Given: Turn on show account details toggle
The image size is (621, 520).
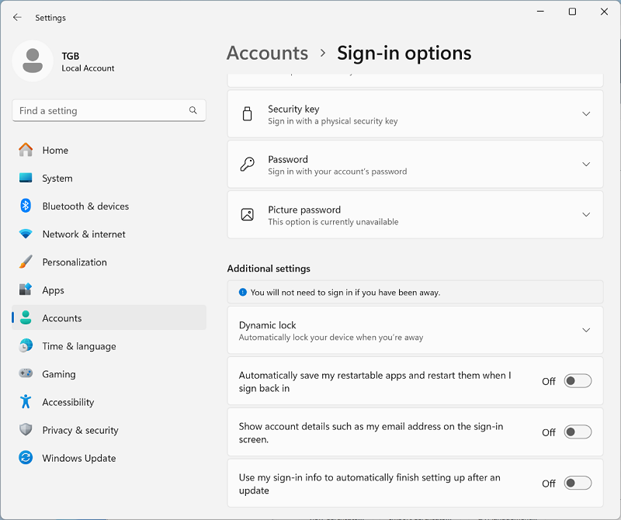Looking at the screenshot, I should point(578,432).
